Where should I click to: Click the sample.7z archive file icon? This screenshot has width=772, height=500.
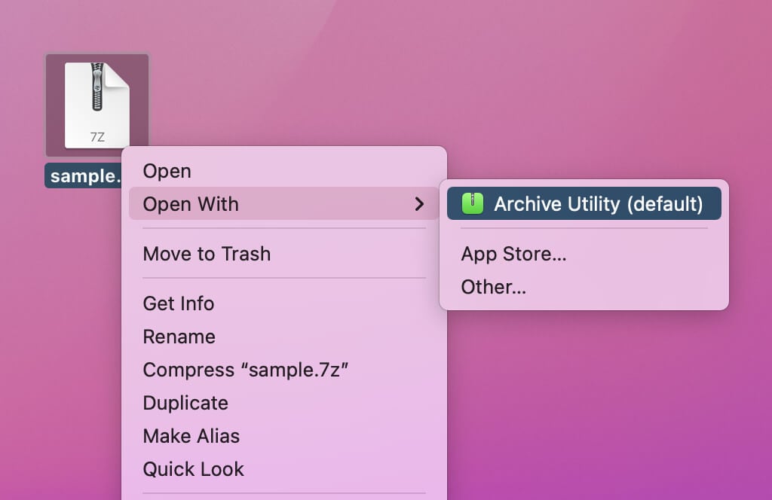coord(96,105)
